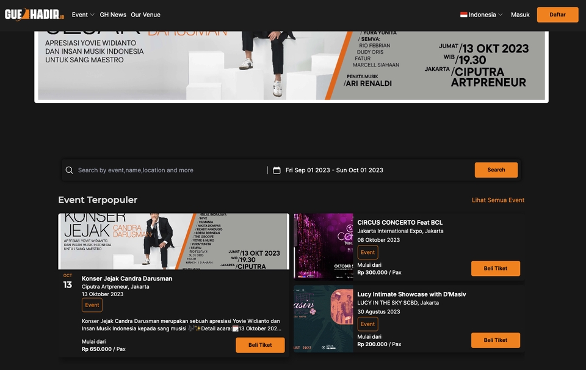
Task: Click Event tag under Lucy Intimate Showcase
Action: click(367, 324)
